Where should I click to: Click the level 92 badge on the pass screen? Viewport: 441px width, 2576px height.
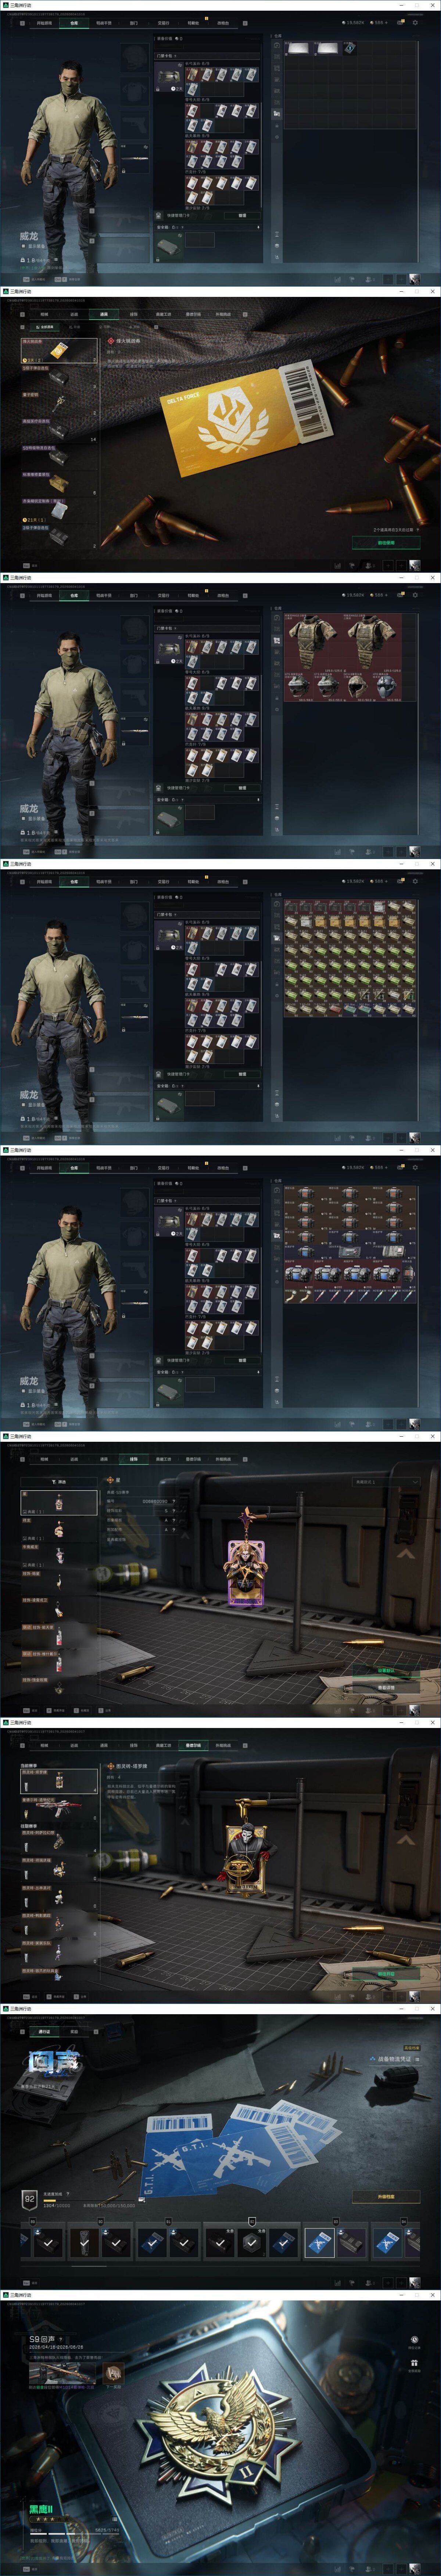pyautogui.click(x=29, y=2199)
